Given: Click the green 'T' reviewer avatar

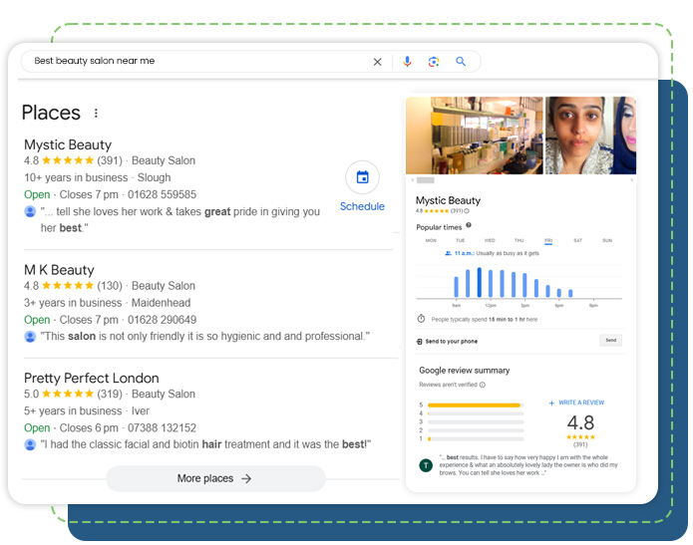Looking at the screenshot, I should click(426, 465).
